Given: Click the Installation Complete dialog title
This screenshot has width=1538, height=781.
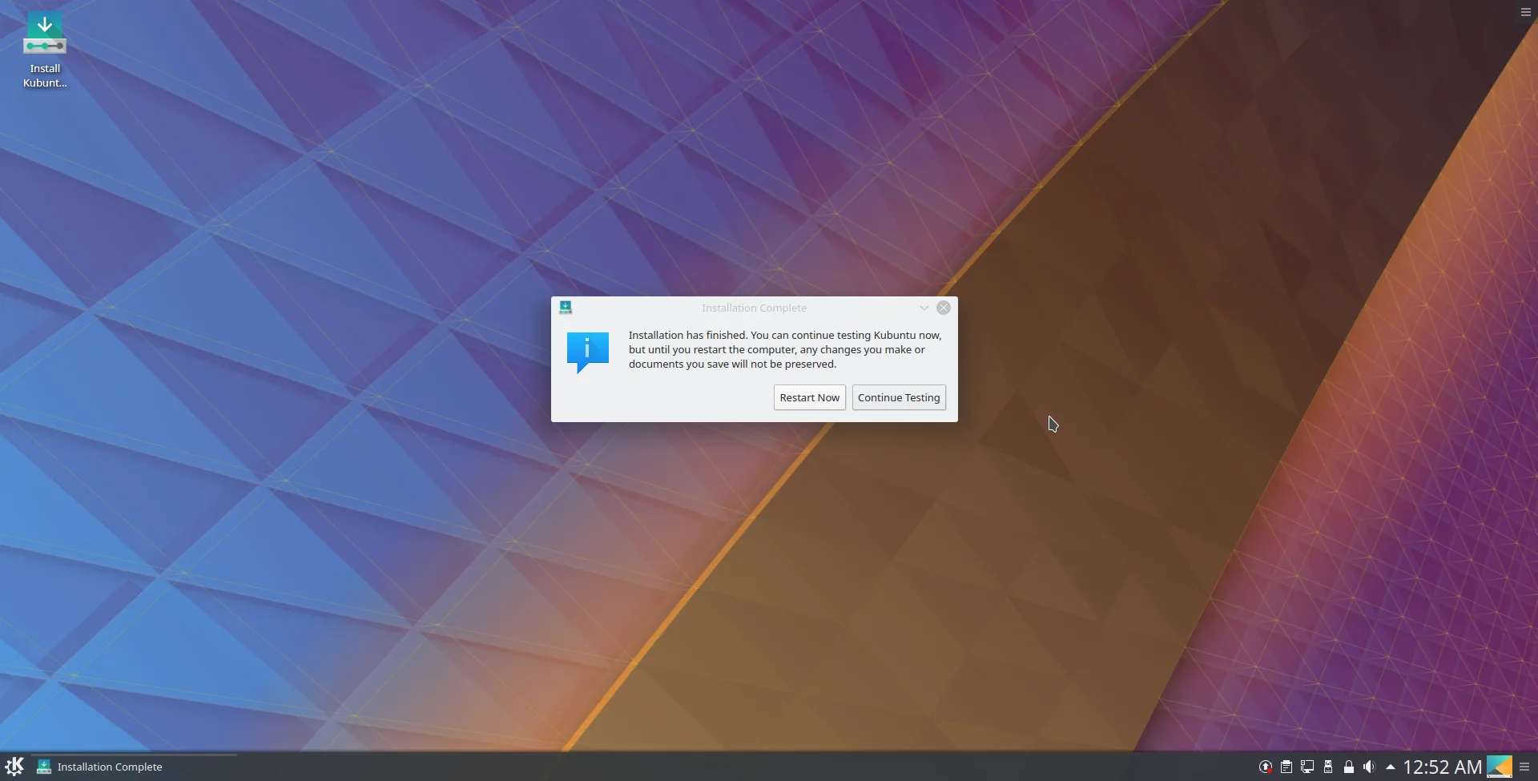Looking at the screenshot, I should 754,308.
